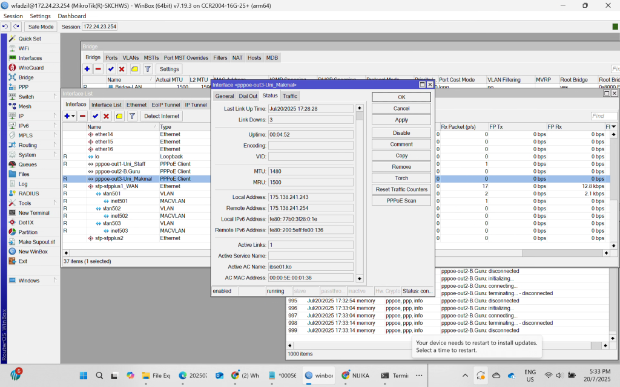The height and width of the screenshot is (387, 620).
Task: Open Partition in sidebar
Action: coord(28,232)
